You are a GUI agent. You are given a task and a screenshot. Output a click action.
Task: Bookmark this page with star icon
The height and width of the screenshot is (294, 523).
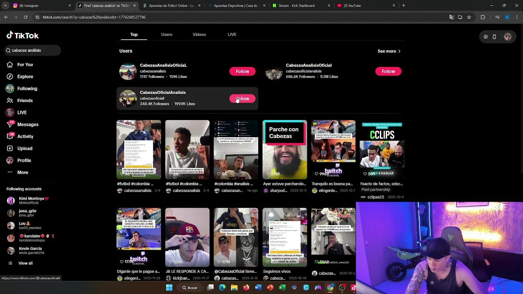point(469,17)
